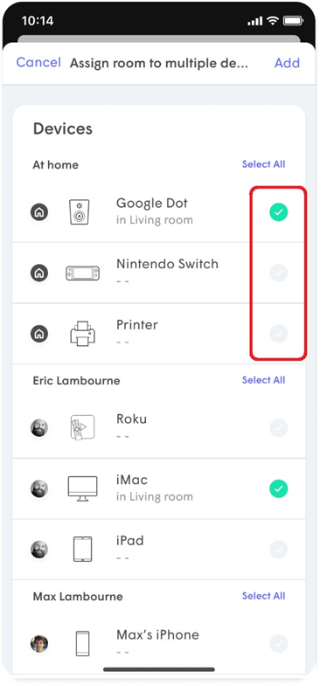Screen dimensions: 320x685
Task: Click Eric's avatar next to Roku
Action: [39, 428]
